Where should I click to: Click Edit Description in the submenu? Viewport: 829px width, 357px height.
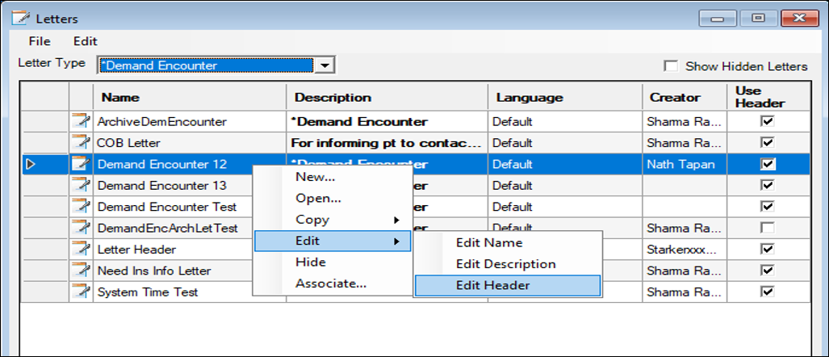click(x=505, y=264)
